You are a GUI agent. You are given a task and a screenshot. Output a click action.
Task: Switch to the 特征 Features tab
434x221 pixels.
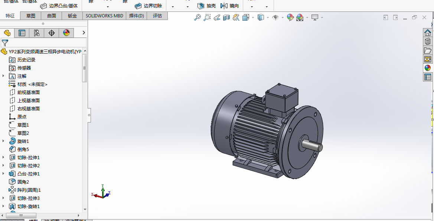pyautogui.click(x=10, y=16)
